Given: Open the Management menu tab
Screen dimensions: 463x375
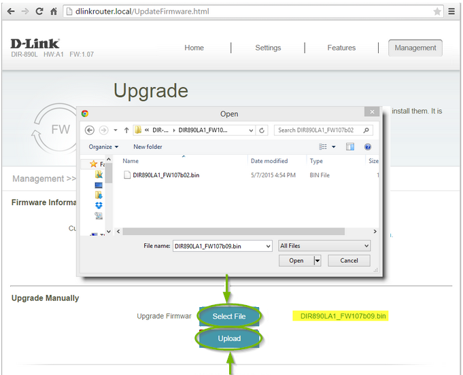Looking at the screenshot, I should tap(415, 48).
